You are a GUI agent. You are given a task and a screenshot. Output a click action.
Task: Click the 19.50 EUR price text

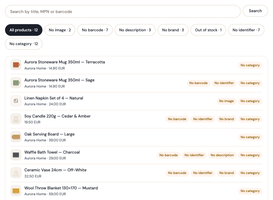[x=32, y=122]
